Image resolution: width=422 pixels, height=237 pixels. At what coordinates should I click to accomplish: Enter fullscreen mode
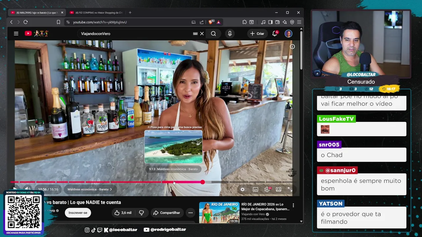point(290,189)
